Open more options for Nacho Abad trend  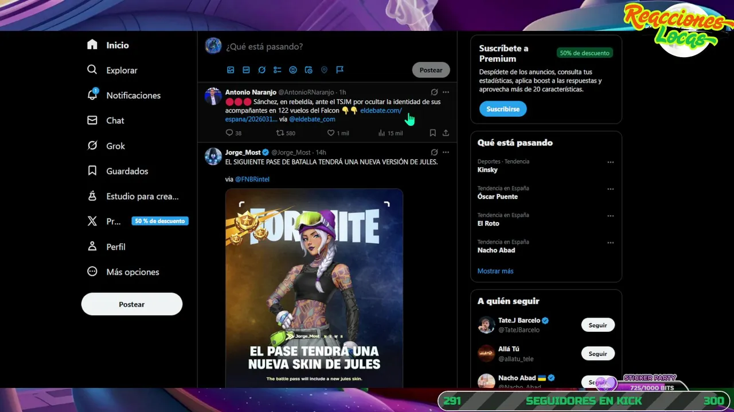point(610,243)
